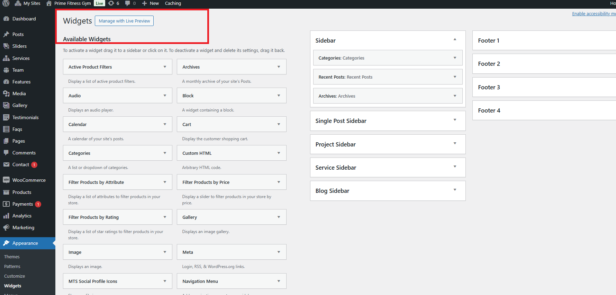
Task: Click the WordPress logo icon
Action: [x=6, y=3]
